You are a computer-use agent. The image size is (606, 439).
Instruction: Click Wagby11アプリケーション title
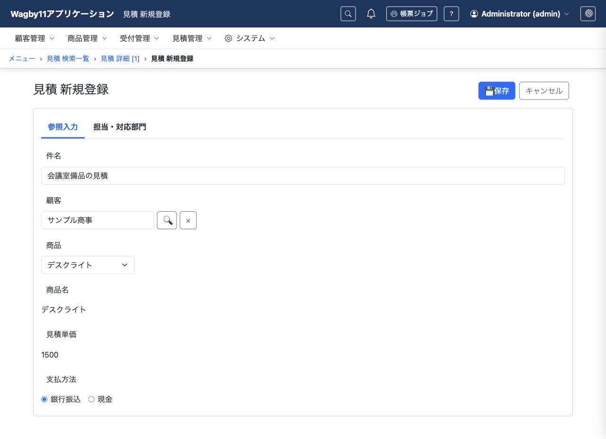[62, 14]
